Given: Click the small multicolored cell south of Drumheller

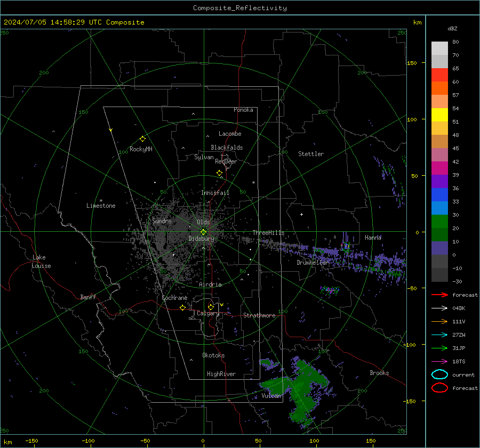Looking at the screenshot, I should pyautogui.click(x=330, y=290).
